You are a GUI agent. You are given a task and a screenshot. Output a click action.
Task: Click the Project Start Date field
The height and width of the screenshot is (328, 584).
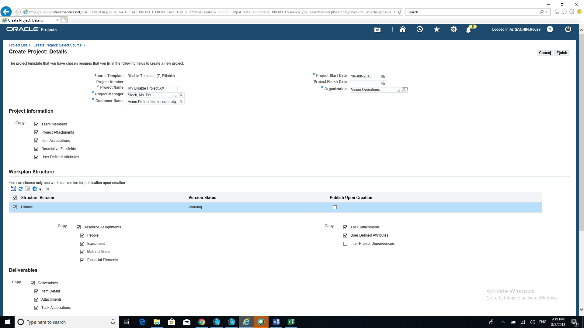coord(365,77)
